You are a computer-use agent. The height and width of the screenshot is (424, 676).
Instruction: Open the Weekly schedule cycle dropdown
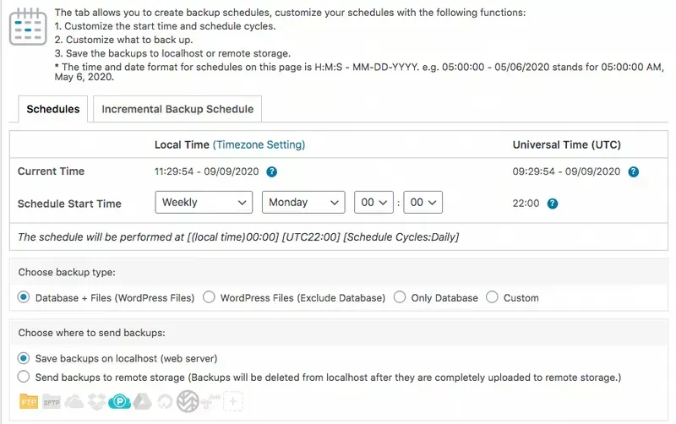pos(204,202)
